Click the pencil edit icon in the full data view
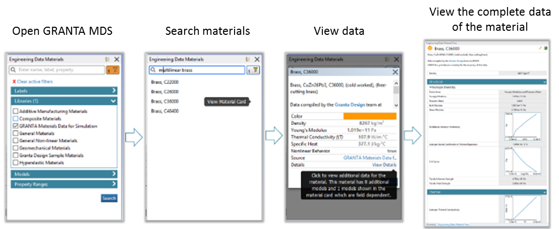Image resolution: width=559 pixels, height=229 pixels. 540,48
